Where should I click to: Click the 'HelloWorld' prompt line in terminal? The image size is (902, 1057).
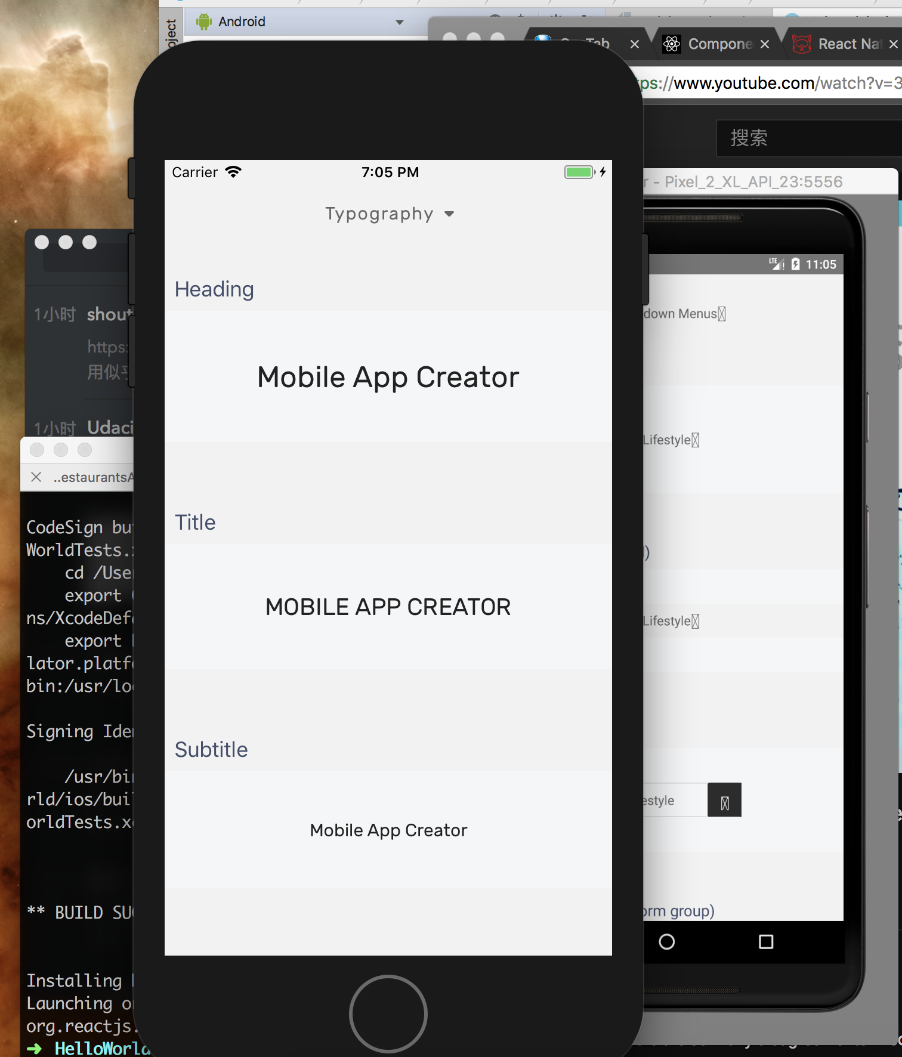tap(88, 1048)
